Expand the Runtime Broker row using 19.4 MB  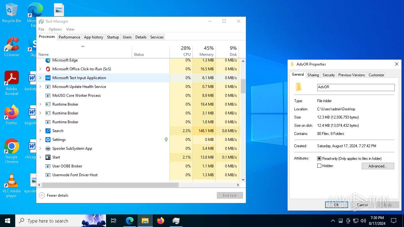coord(40,104)
